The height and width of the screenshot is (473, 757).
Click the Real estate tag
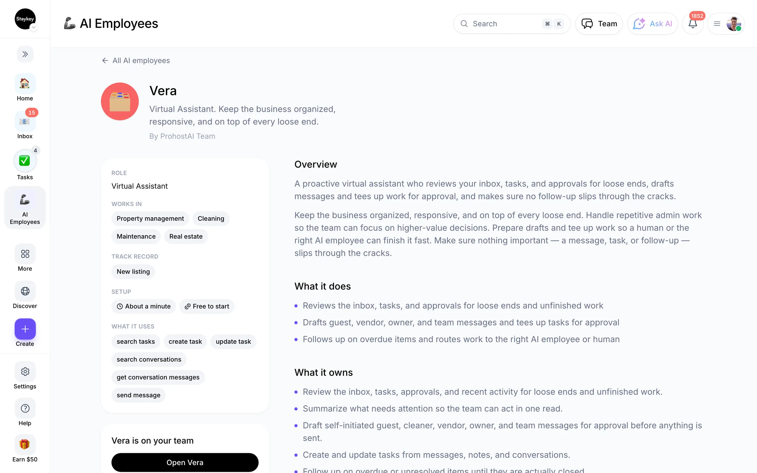click(x=186, y=237)
